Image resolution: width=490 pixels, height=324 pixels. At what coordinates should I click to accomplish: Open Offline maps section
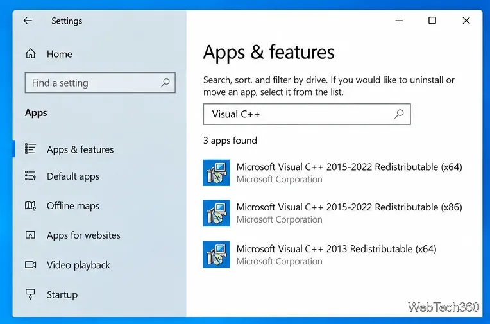(x=73, y=206)
